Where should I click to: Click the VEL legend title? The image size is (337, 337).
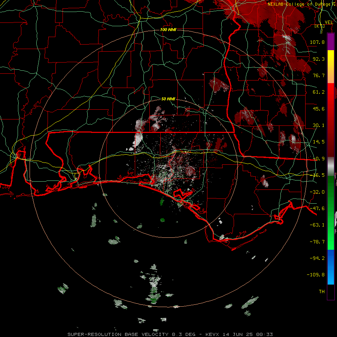329,22
